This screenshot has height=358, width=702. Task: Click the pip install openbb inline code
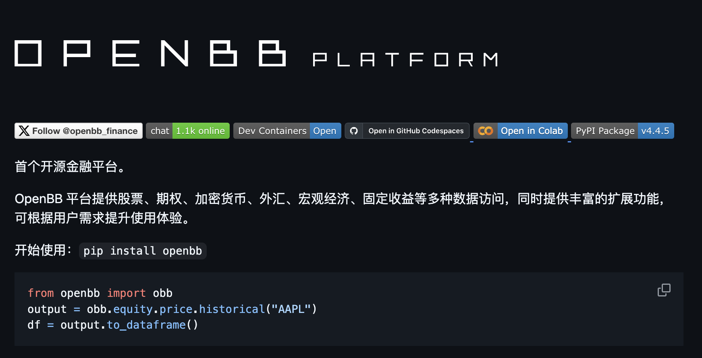pos(143,251)
